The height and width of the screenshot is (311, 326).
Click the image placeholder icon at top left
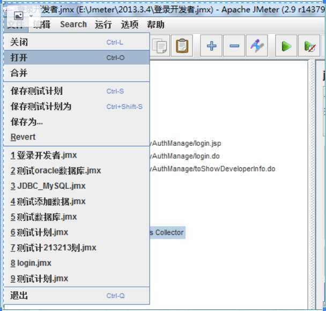19,16
